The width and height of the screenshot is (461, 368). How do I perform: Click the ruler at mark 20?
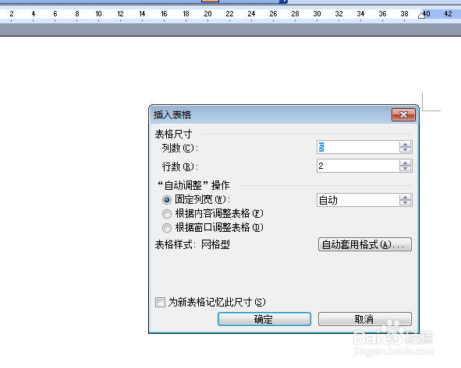point(207,14)
